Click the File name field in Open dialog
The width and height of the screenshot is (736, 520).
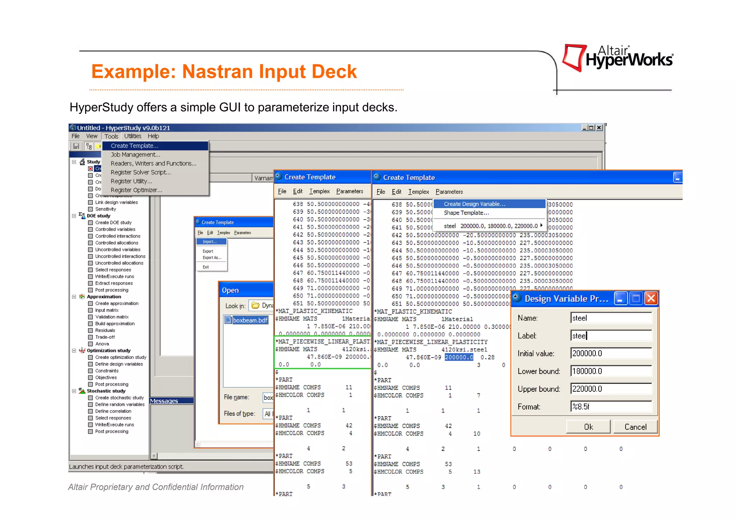point(268,397)
